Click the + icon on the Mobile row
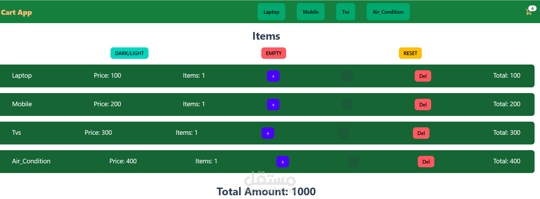This screenshot has height=199, width=540. pyautogui.click(x=273, y=104)
